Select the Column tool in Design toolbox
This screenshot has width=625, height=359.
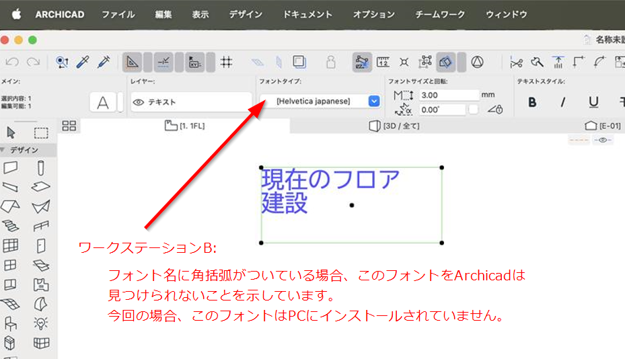coord(40,168)
